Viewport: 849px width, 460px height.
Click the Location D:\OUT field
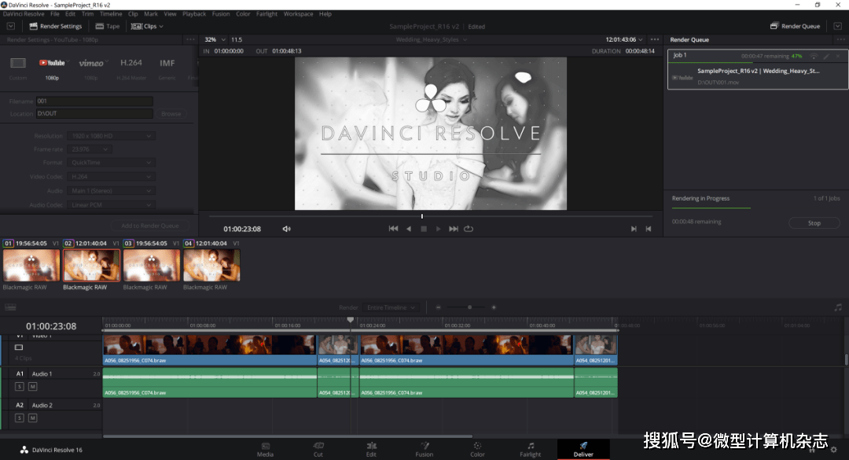(94, 114)
